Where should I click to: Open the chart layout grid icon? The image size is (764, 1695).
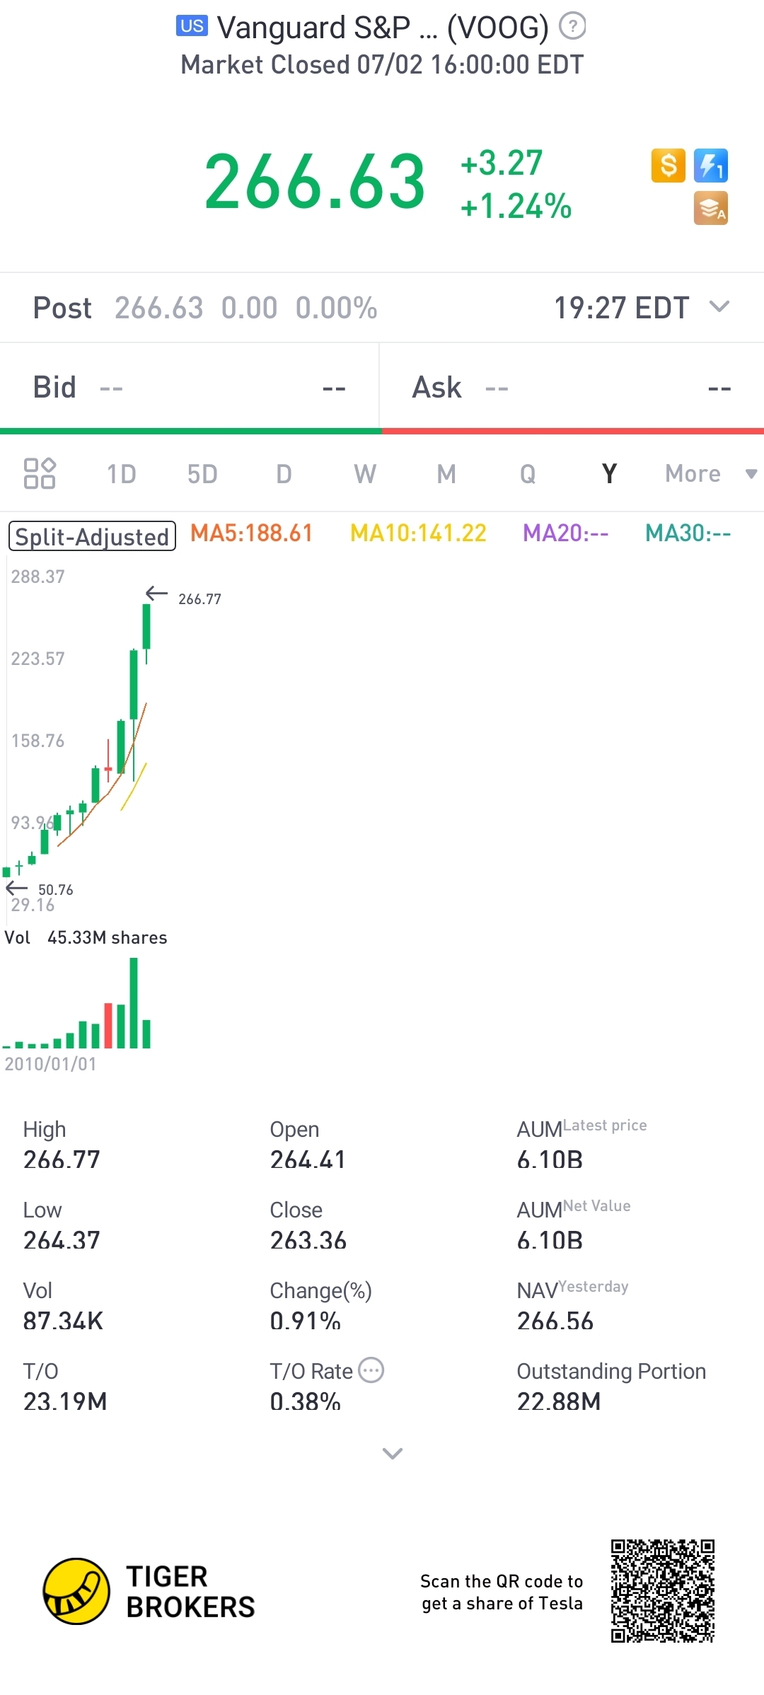pos(40,473)
